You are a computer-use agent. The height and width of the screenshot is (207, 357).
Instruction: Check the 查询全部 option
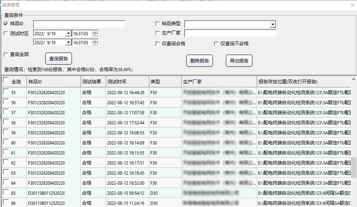(x=6, y=54)
